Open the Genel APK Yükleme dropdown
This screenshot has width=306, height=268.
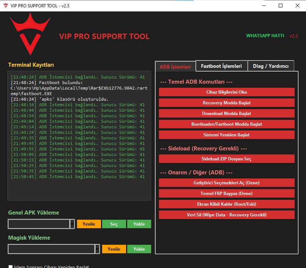click(x=72, y=224)
